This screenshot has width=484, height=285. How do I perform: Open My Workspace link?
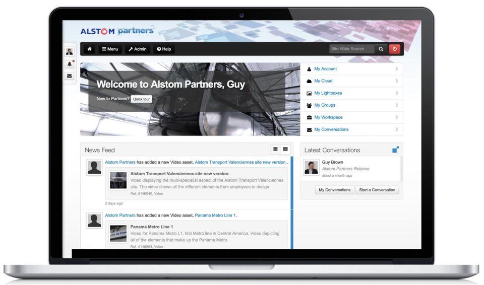(x=328, y=117)
